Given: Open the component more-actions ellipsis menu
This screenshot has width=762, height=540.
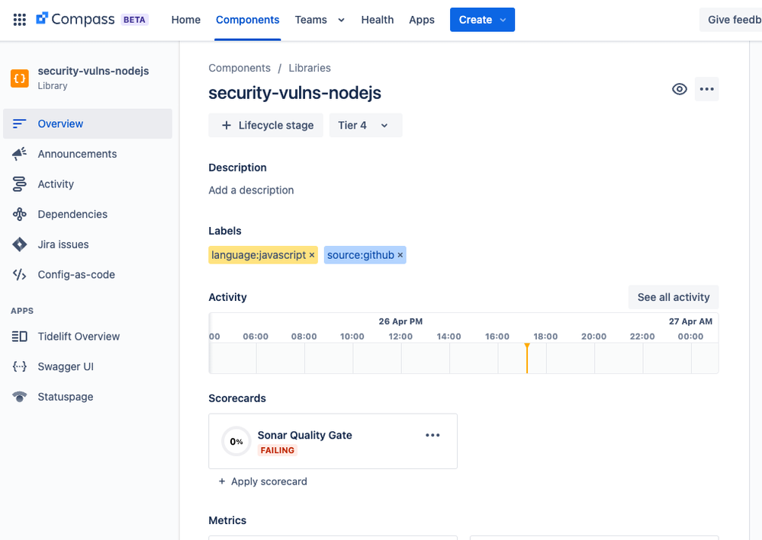Looking at the screenshot, I should [x=706, y=89].
